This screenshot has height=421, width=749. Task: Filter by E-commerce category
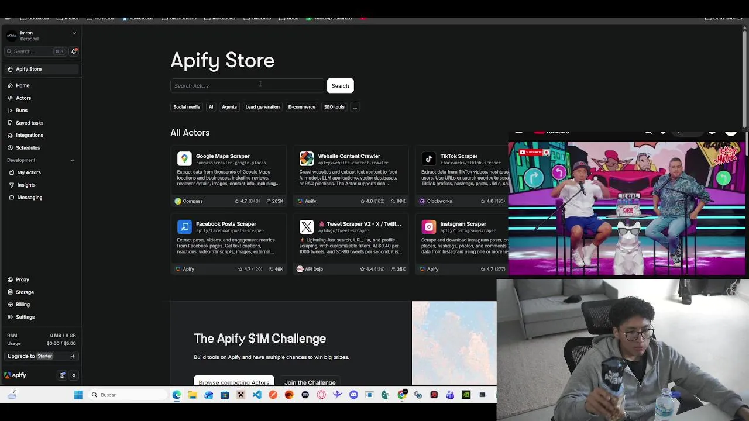(301, 107)
